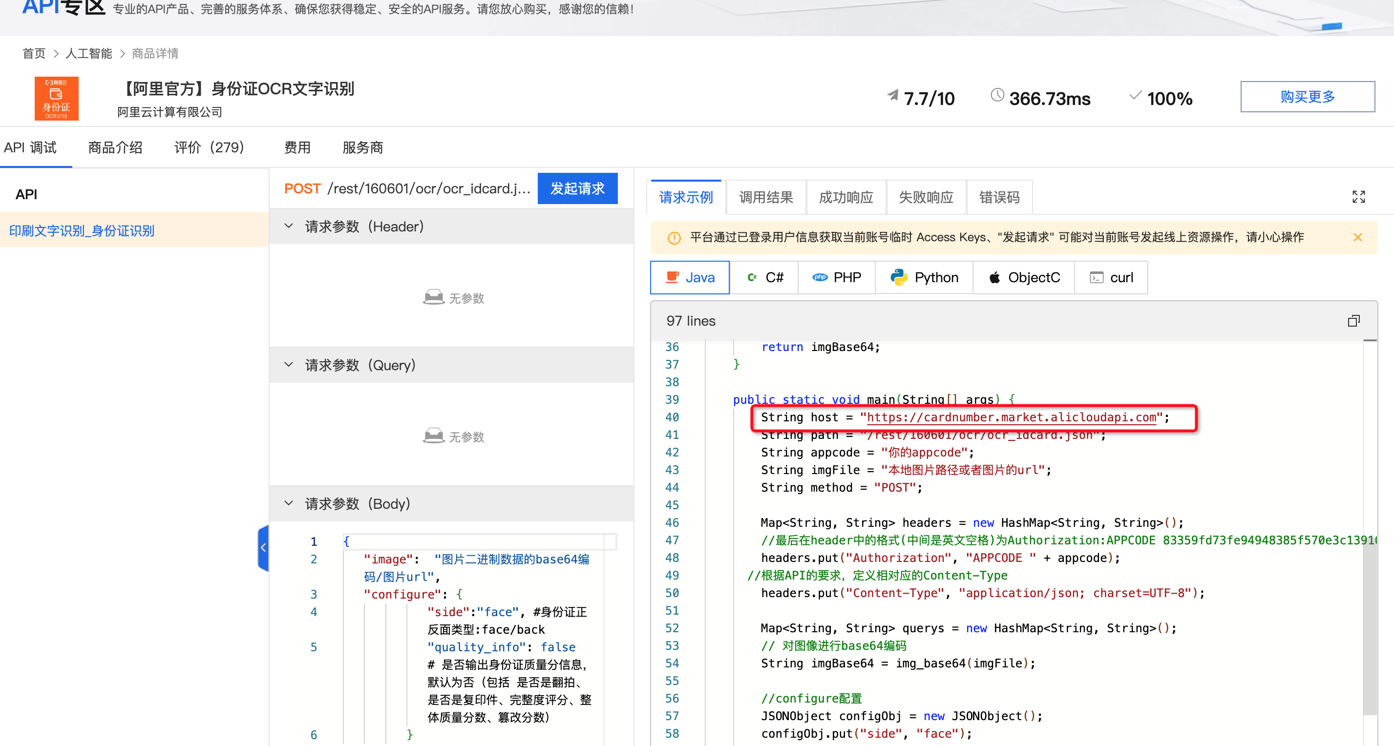Click the clock icon next to 366.73ms
The height and width of the screenshot is (746, 1394).
click(x=997, y=95)
